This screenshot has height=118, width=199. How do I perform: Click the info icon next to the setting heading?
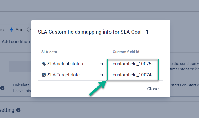[x=18, y=110]
